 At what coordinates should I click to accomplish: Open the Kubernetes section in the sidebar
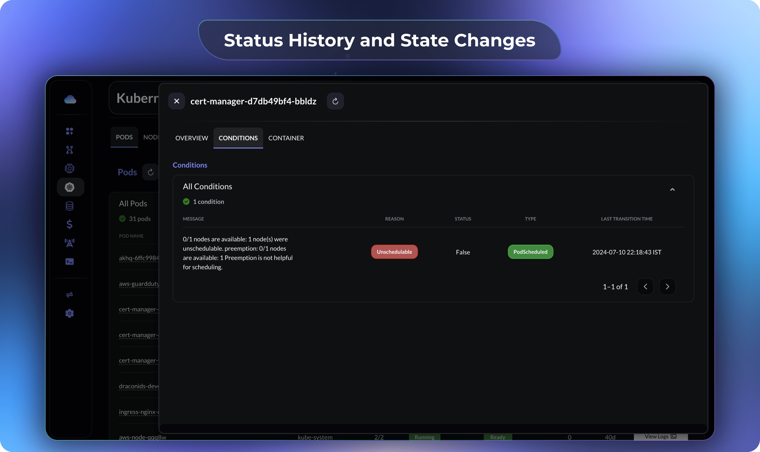tap(70, 187)
